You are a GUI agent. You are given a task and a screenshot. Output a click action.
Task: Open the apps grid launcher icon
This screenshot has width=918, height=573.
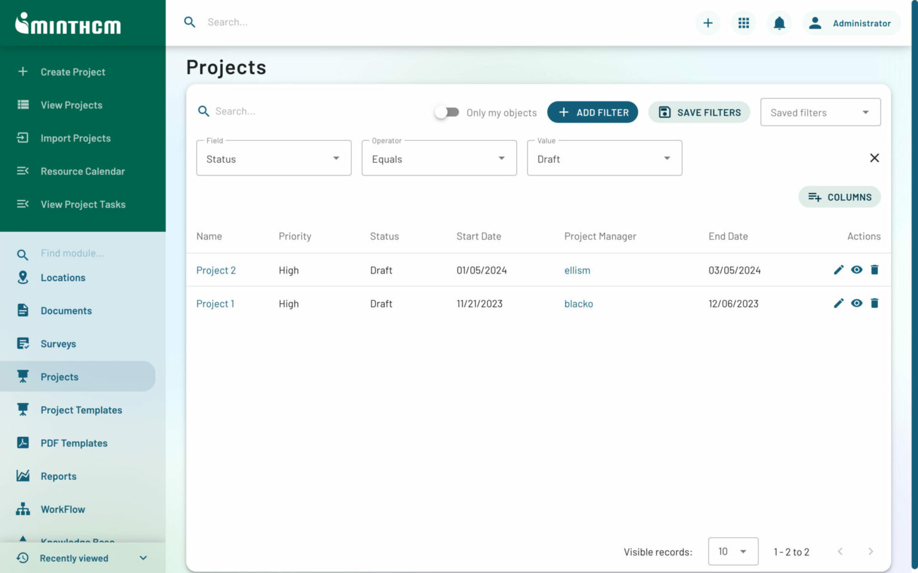[743, 23]
